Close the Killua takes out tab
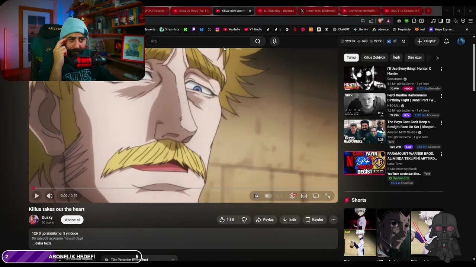 coord(250,11)
